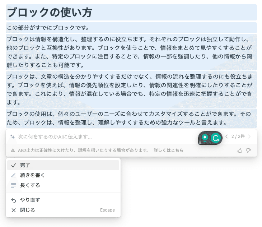Click the Escape shortcut label
The image size is (262, 227).
(107, 210)
